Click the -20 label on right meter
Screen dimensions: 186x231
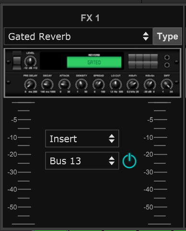point(149,155)
